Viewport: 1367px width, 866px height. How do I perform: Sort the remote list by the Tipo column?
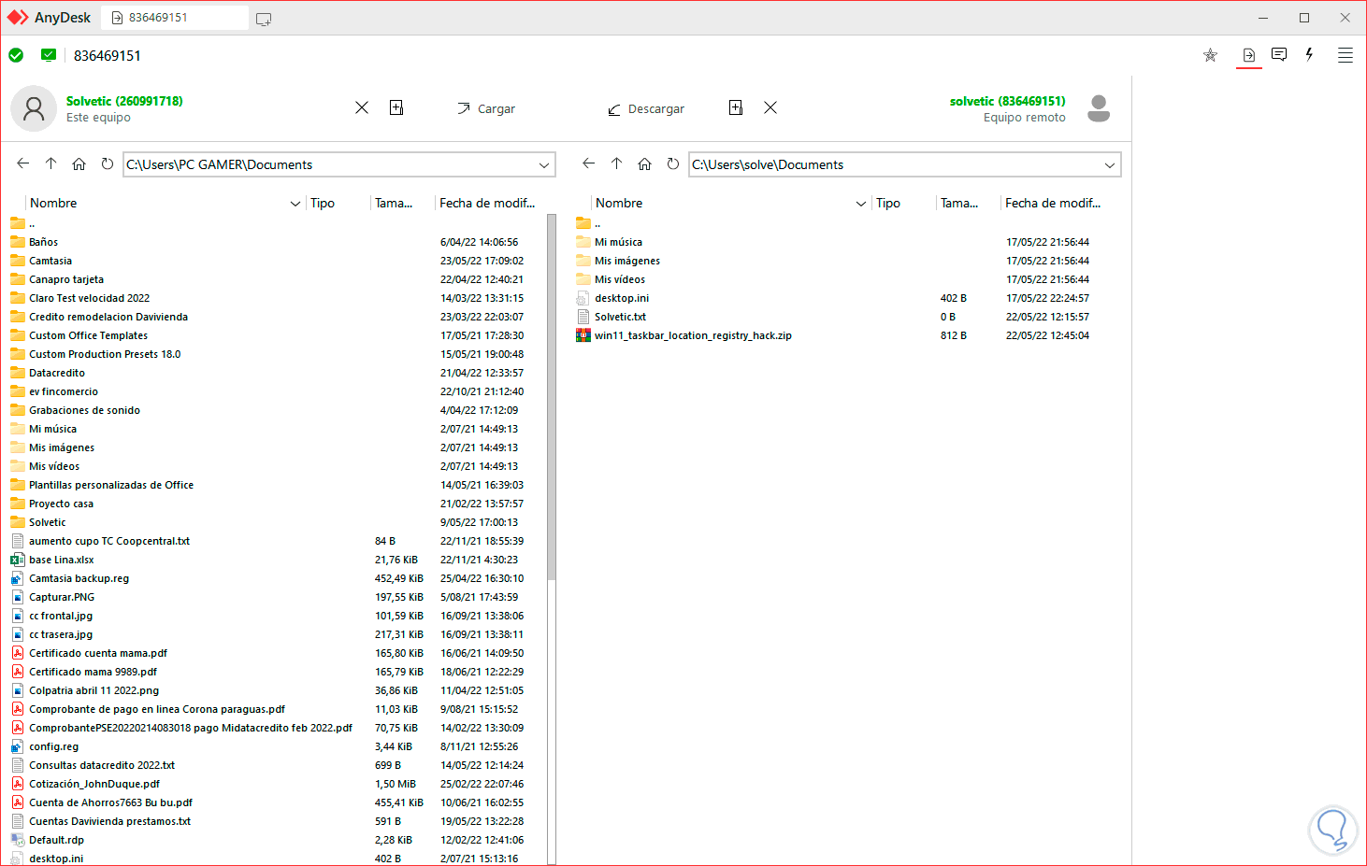coord(888,203)
